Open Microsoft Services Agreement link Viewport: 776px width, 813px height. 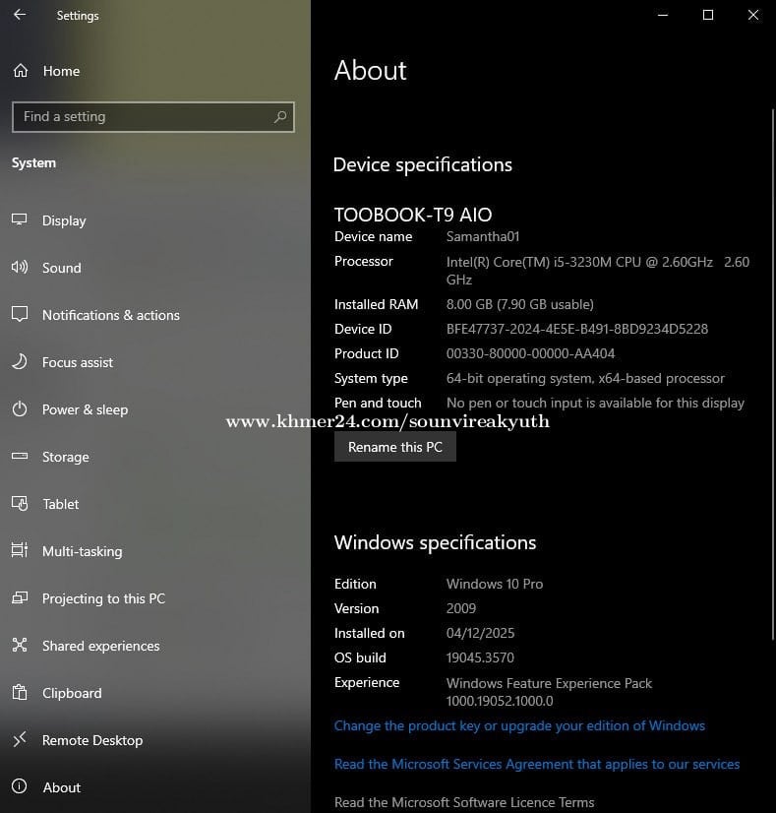point(537,764)
